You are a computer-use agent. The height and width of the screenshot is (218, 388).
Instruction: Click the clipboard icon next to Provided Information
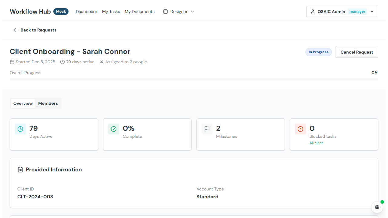coord(20,170)
